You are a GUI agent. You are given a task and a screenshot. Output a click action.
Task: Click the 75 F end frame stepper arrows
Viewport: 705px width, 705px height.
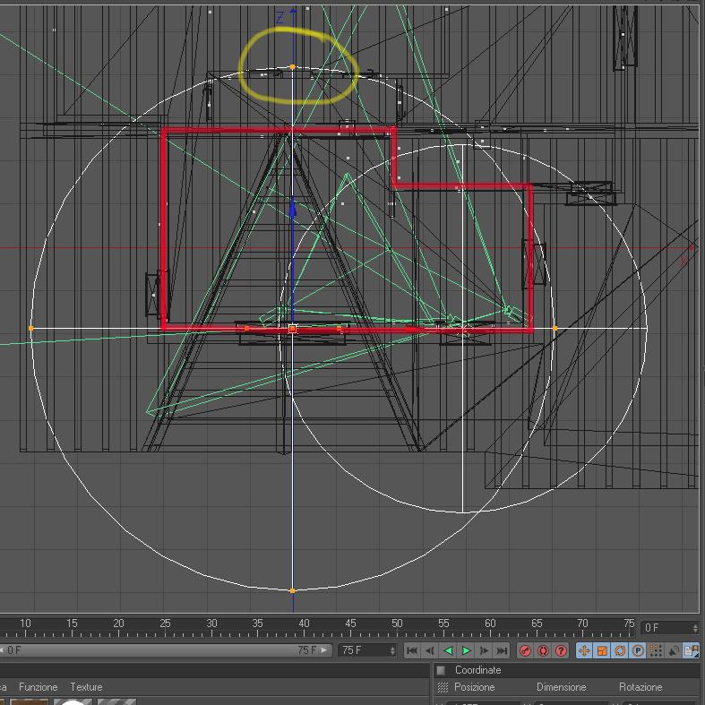(x=392, y=650)
